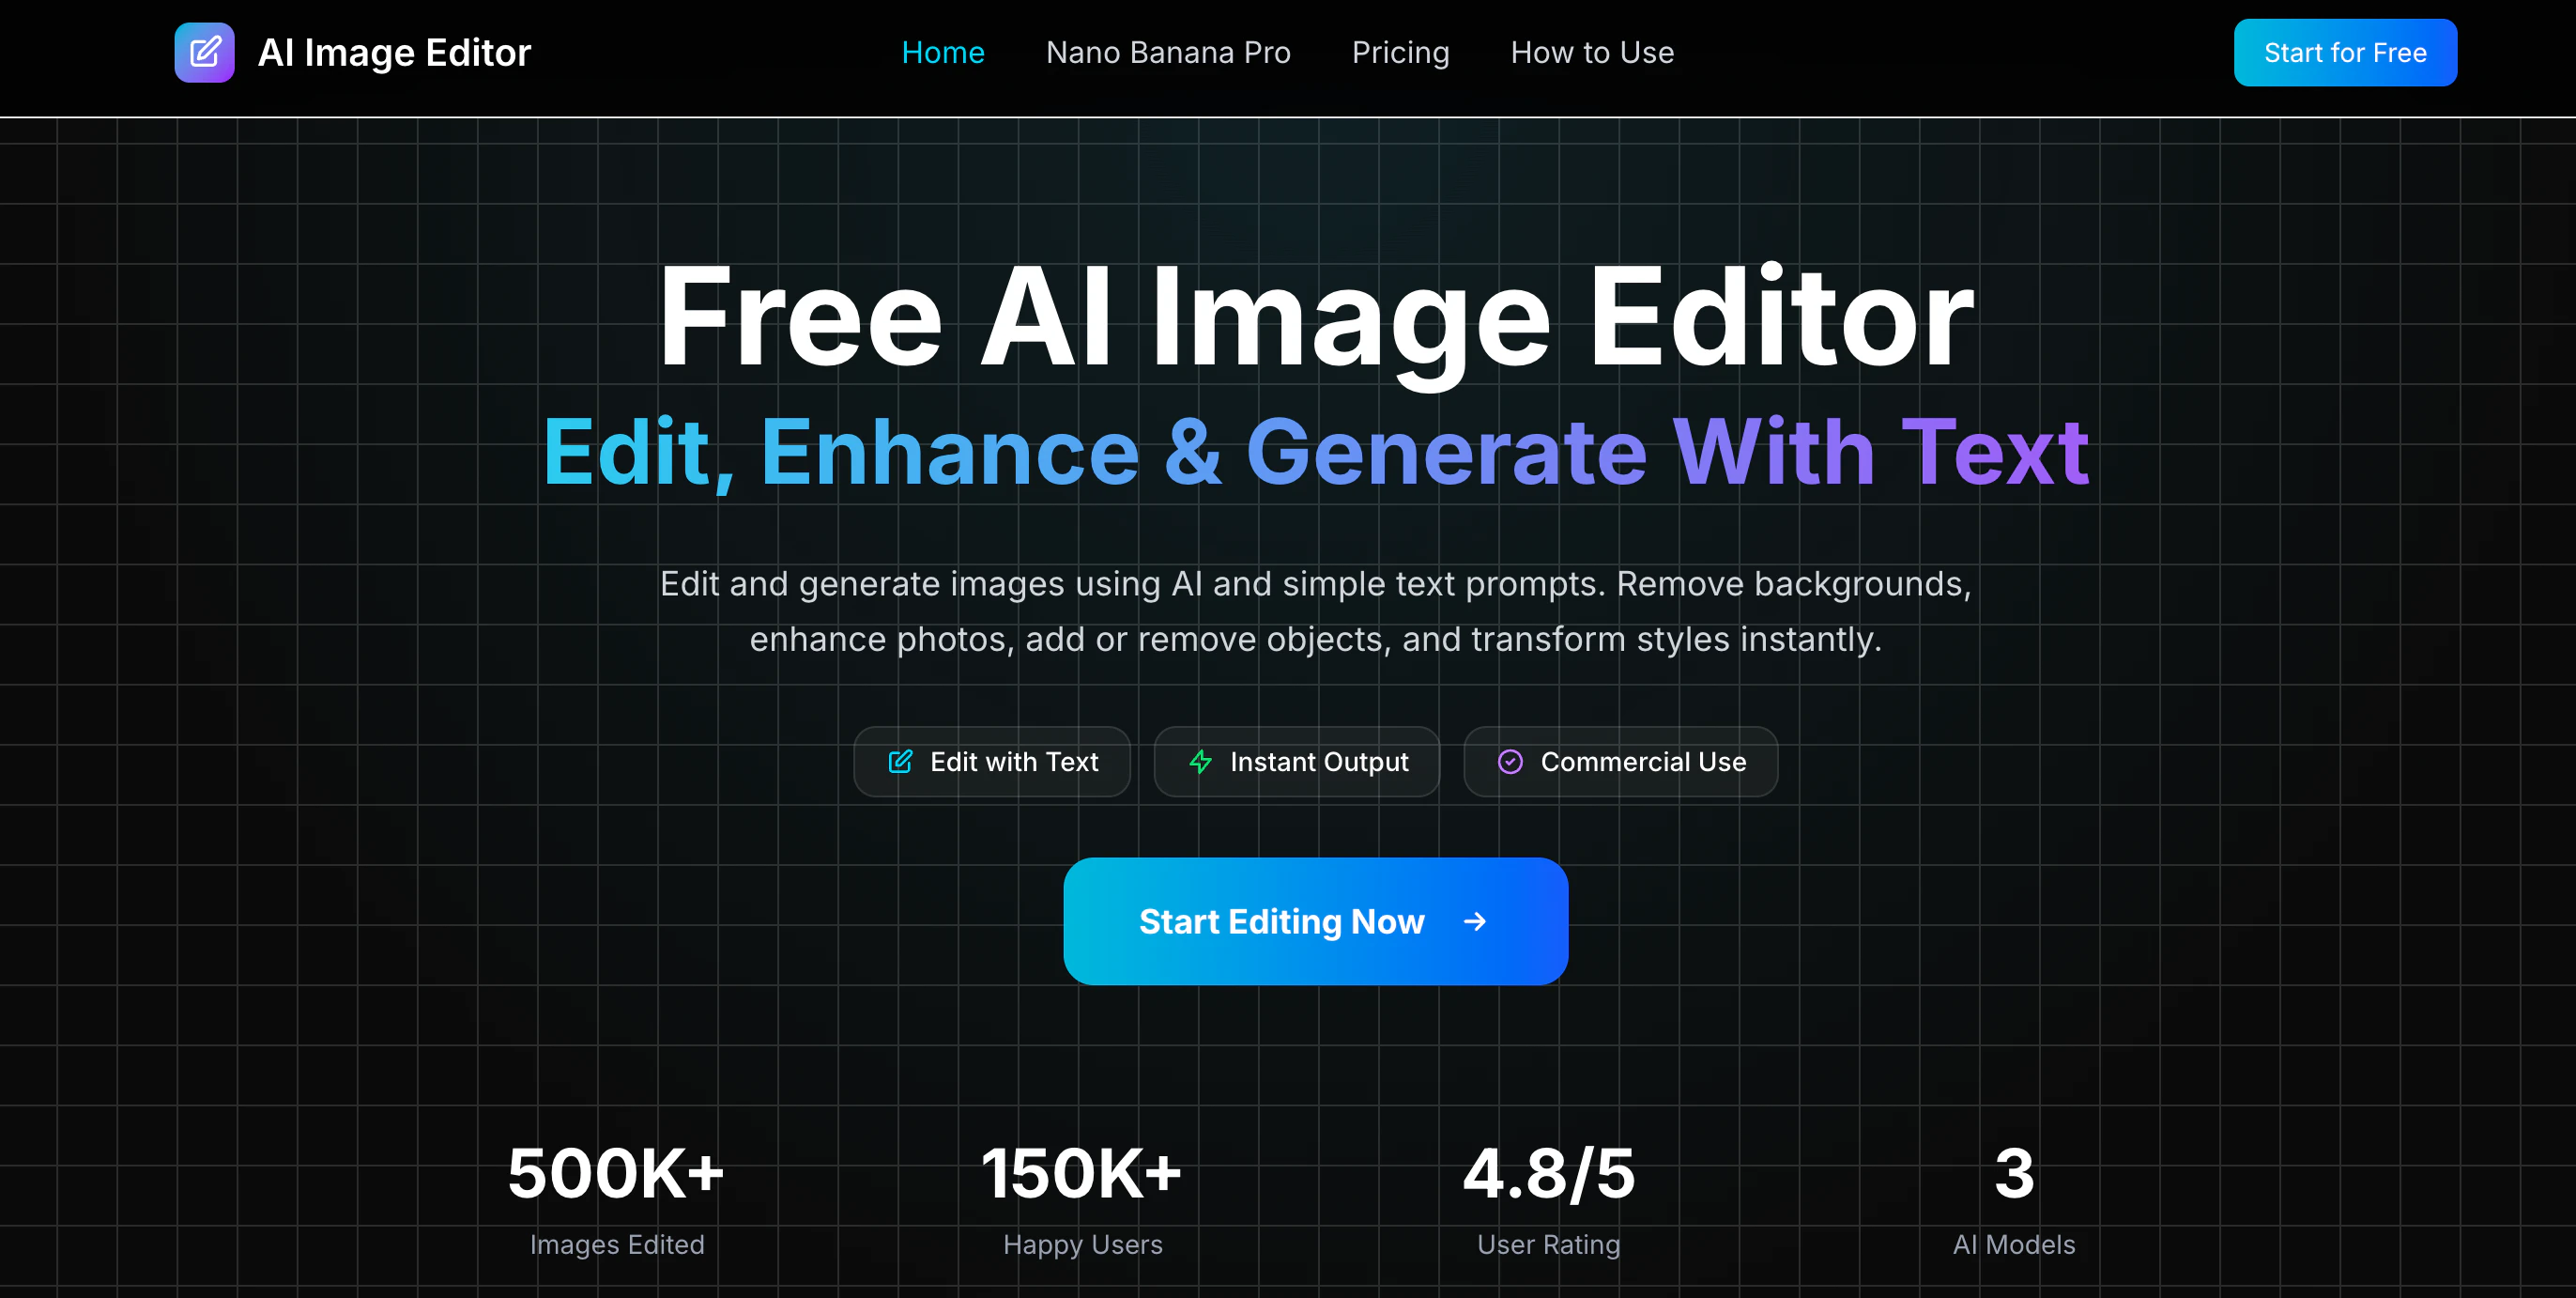
Task: Select the Edit with Text badge
Action: click(992, 762)
